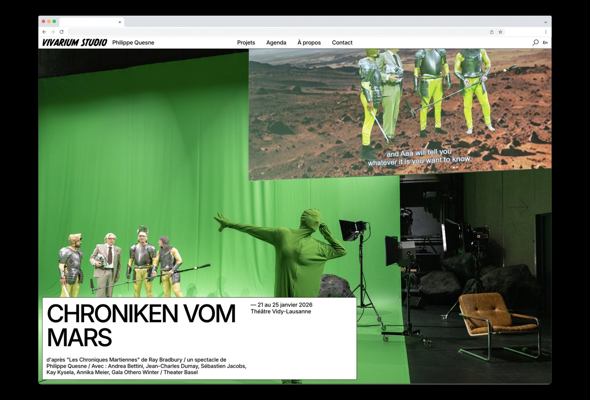The image size is (590, 400).
Task: Maximize window with the green button
Action: click(x=54, y=21)
